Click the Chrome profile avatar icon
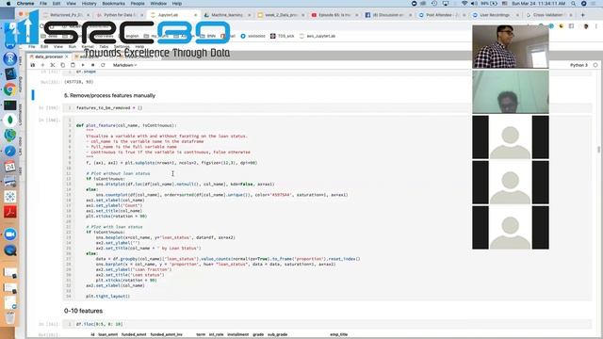 click(586, 26)
